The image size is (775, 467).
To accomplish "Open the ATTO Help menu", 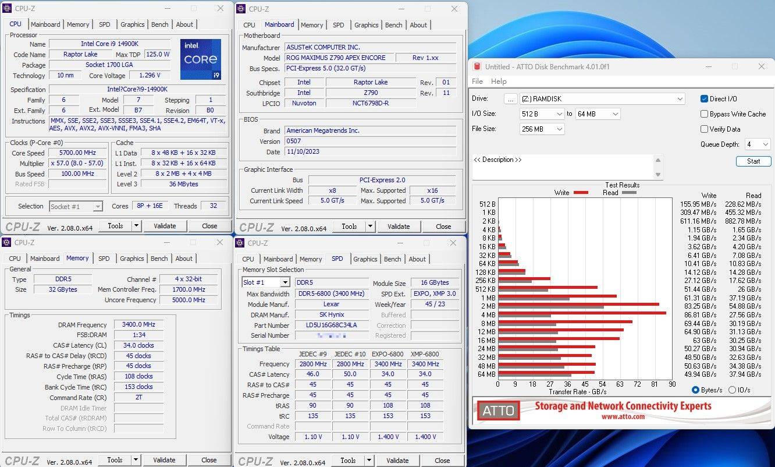I will (499, 82).
